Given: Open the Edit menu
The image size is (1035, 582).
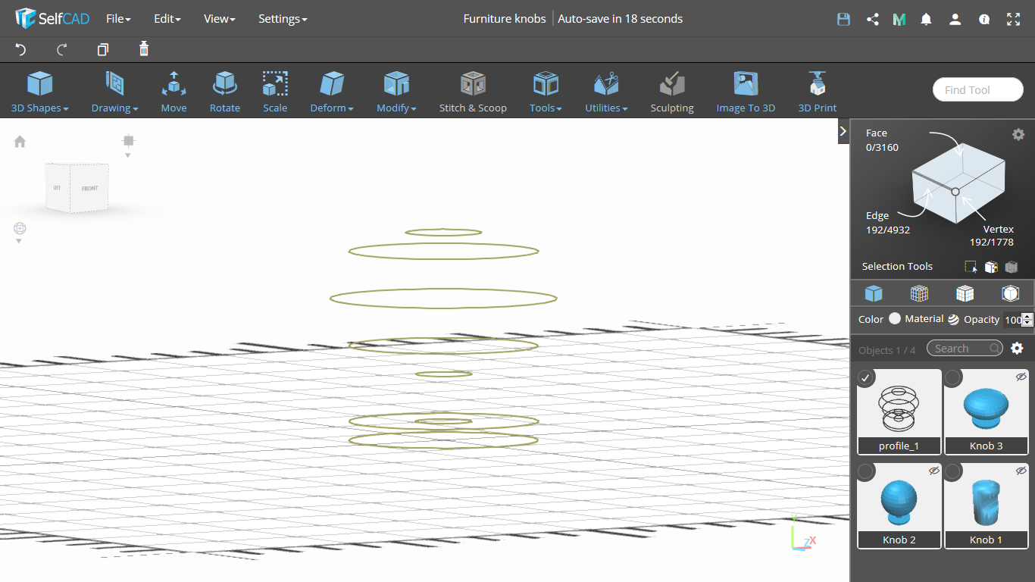Looking at the screenshot, I should [x=167, y=19].
